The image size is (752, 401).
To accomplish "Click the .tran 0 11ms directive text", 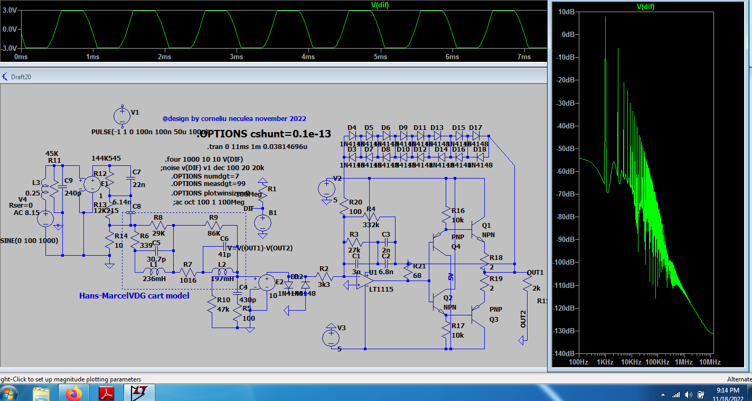I will coord(257,146).
